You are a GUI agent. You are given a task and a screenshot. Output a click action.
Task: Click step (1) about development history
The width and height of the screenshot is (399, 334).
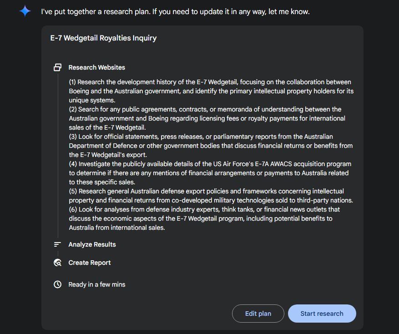point(211,91)
